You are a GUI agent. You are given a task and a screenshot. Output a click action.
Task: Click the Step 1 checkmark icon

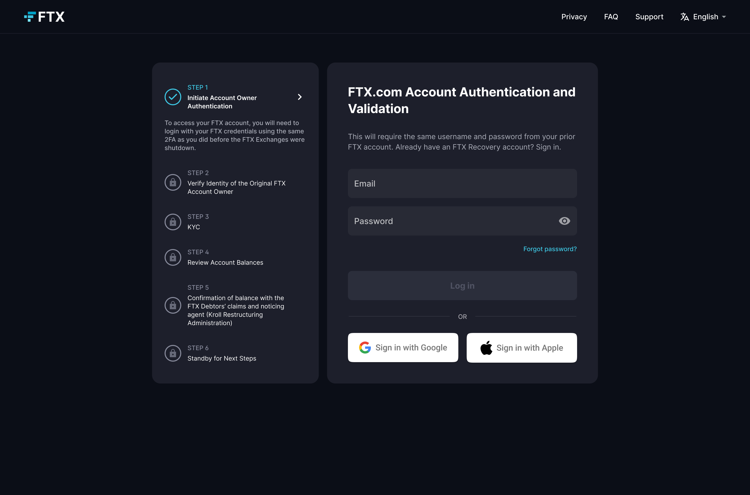[x=173, y=97]
